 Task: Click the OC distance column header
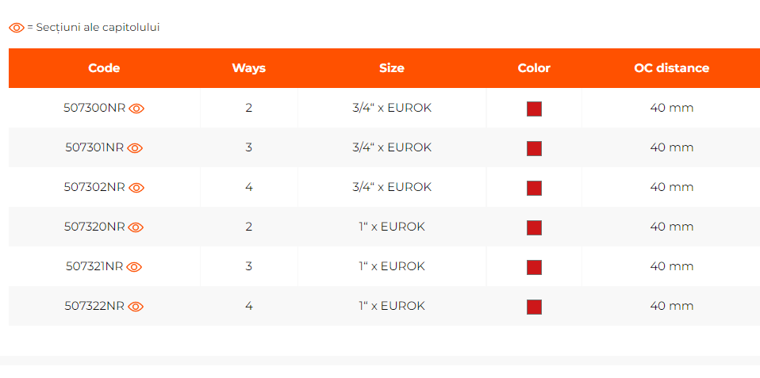(671, 68)
